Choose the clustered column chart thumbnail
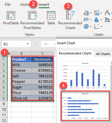Image resolution: width=112 pixels, height=123 pixels. (x=85, y=75)
